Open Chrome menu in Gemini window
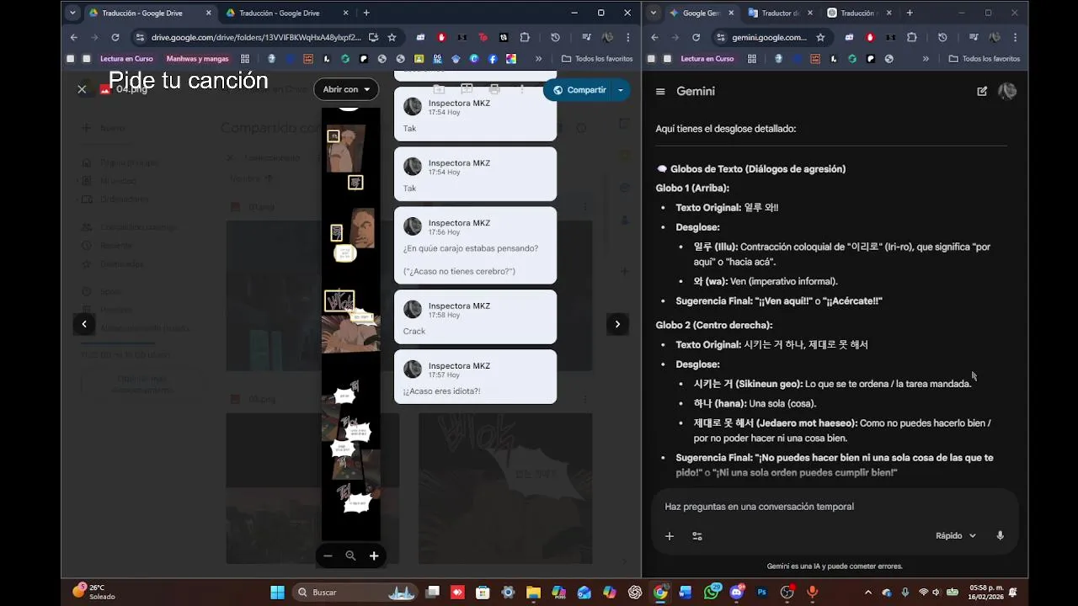 pos(1014,37)
